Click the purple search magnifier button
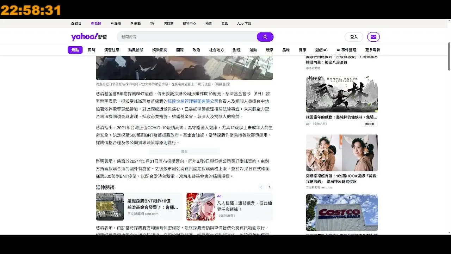Image resolution: width=451 pixels, height=254 pixels. [265, 37]
